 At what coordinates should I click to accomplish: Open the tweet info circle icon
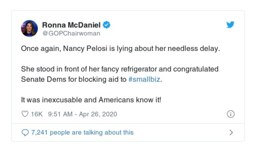(x=230, y=114)
